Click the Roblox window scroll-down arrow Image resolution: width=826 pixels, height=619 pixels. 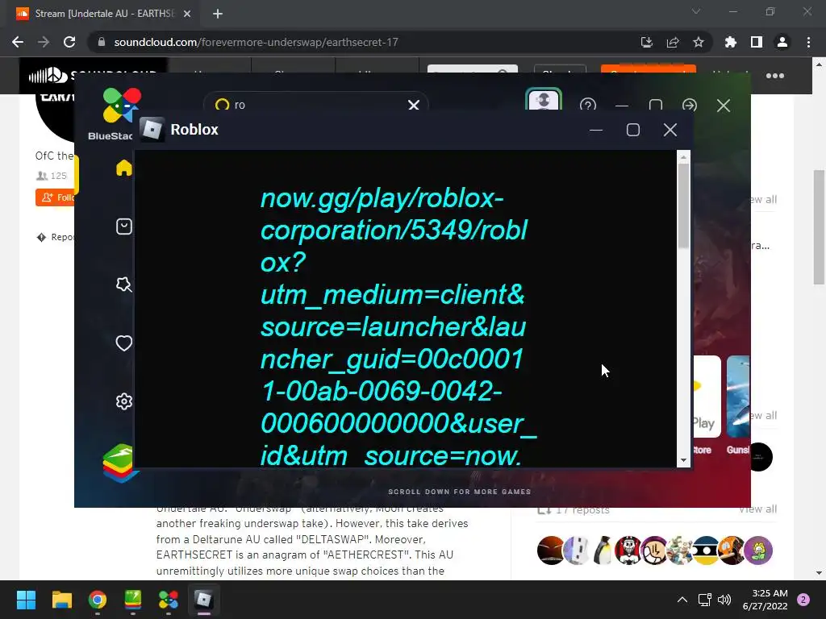(683, 460)
